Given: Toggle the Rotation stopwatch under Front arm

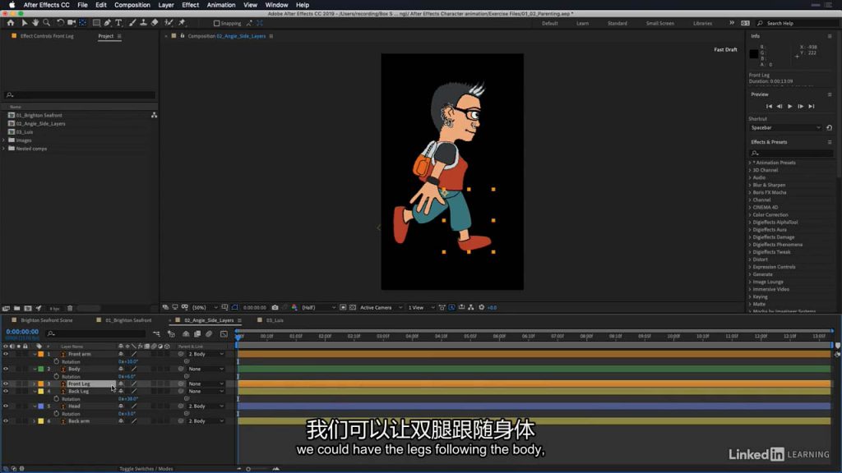Looking at the screenshot, I should coord(57,361).
